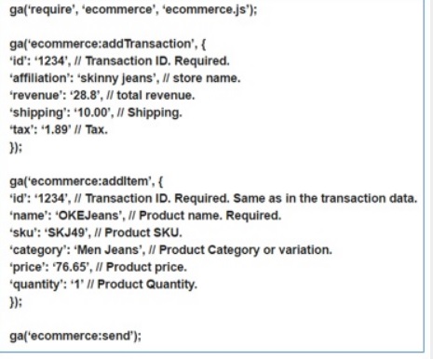Click the closing brace after the tax line

16,147
